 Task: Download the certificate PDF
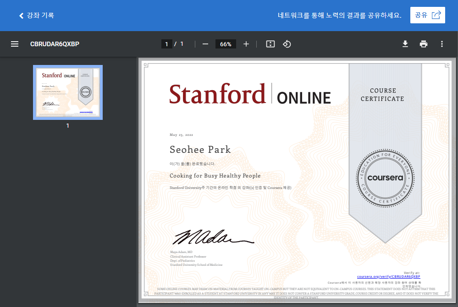405,44
